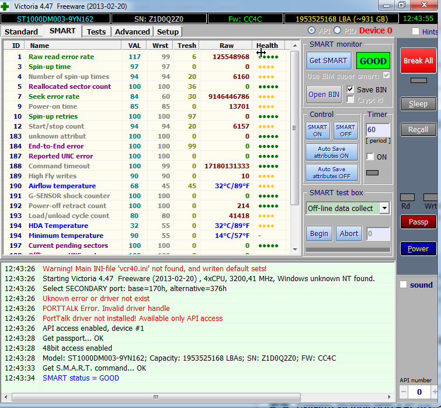Turn SMART ON in Control box
The height and width of the screenshot is (408, 441).
point(318,130)
